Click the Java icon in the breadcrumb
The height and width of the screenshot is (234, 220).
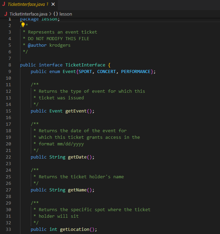pos(6,14)
